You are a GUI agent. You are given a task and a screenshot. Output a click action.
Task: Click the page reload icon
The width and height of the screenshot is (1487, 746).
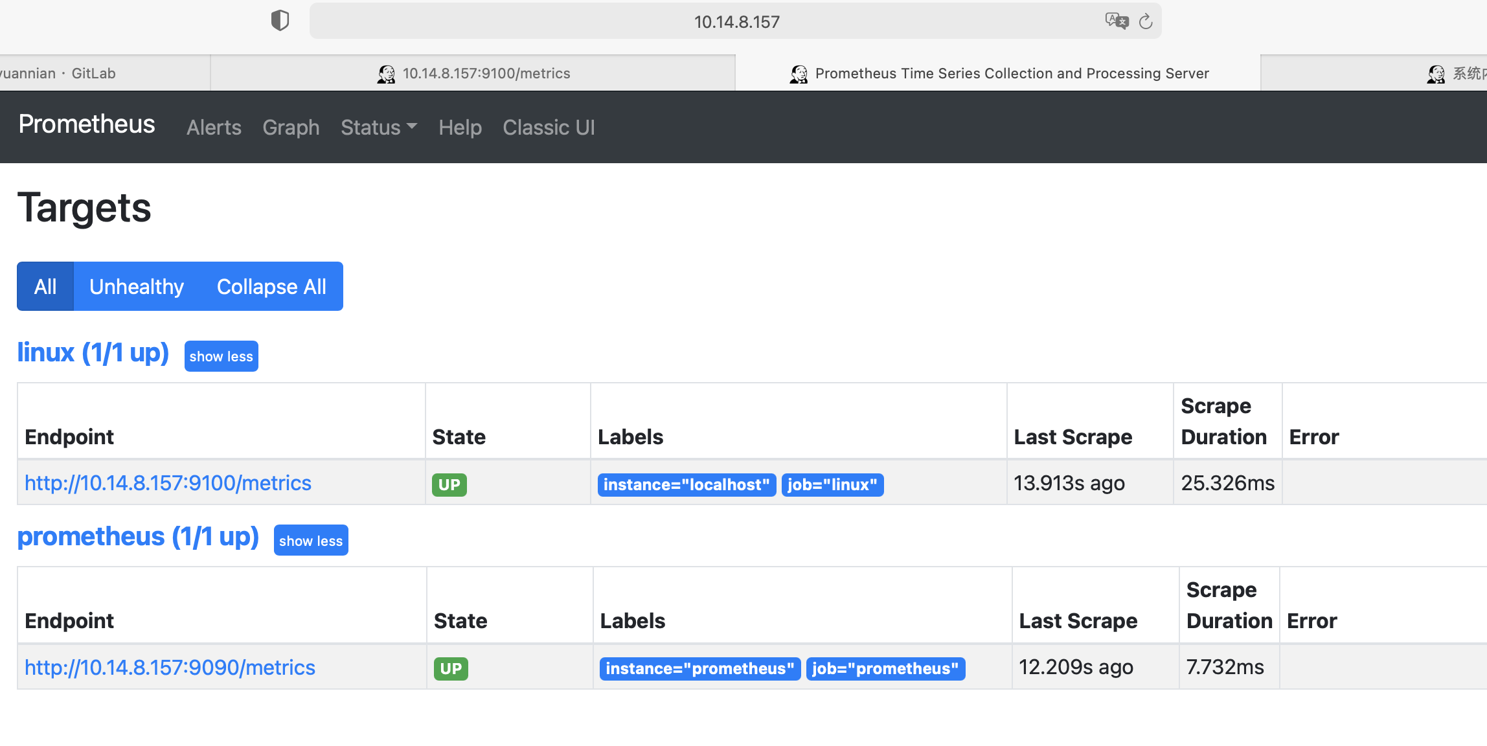[x=1146, y=20]
